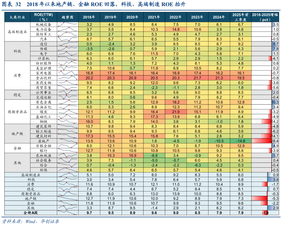The width and height of the screenshot is (282, 225).
Task: Click the trend sparkline for 机械设备 row
Action: click(68, 24)
